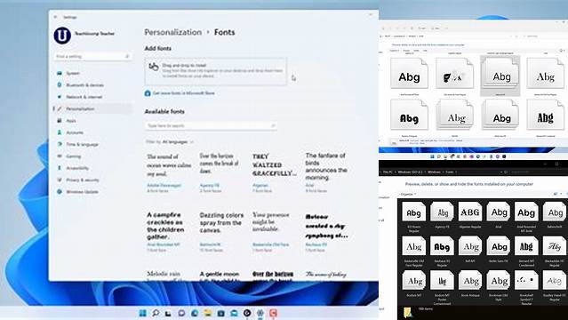Go to Network & internet settings
This screenshot has width=568, height=320.
point(84,97)
